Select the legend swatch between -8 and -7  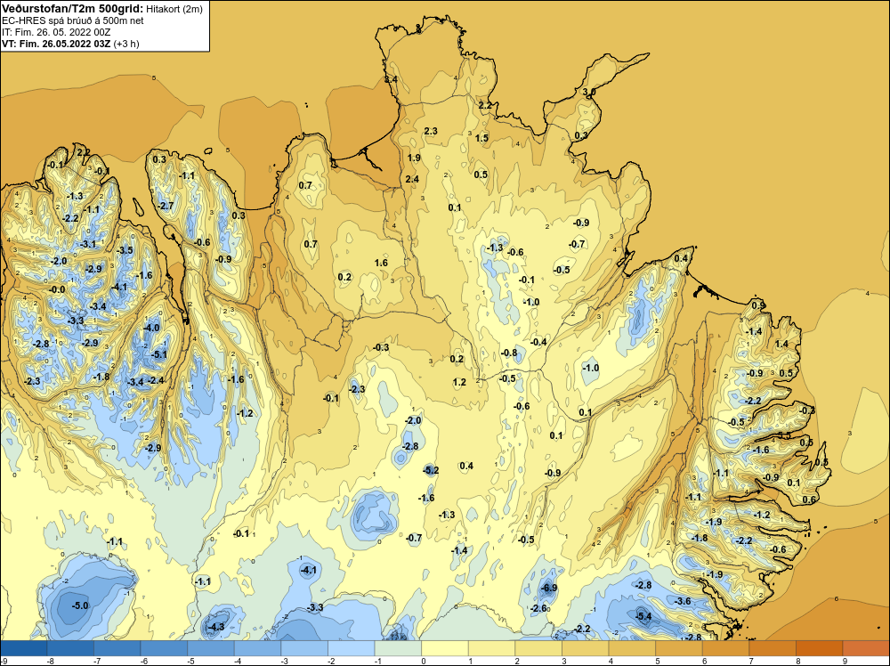[x=71, y=648]
